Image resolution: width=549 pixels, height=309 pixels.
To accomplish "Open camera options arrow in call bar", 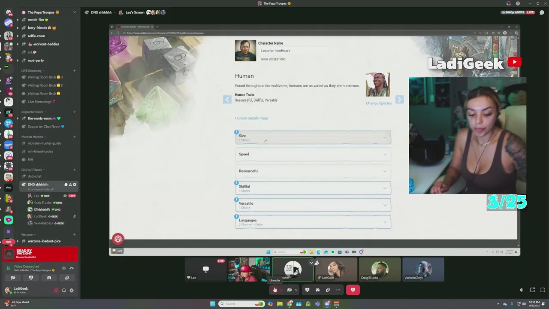I will pyautogui.click(x=296, y=290).
